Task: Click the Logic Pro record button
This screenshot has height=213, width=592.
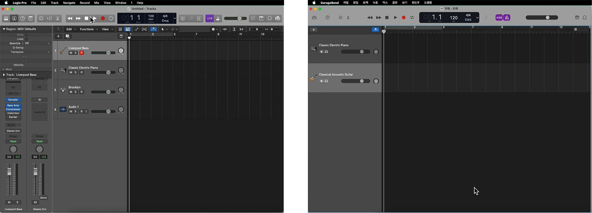Action: [103, 19]
